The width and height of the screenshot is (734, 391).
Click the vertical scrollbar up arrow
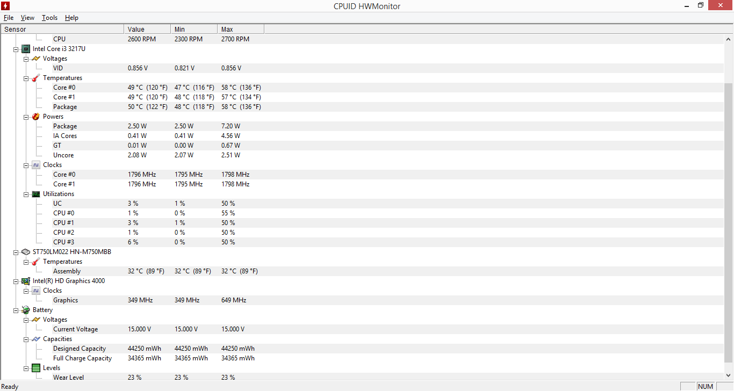(x=729, y=39)
